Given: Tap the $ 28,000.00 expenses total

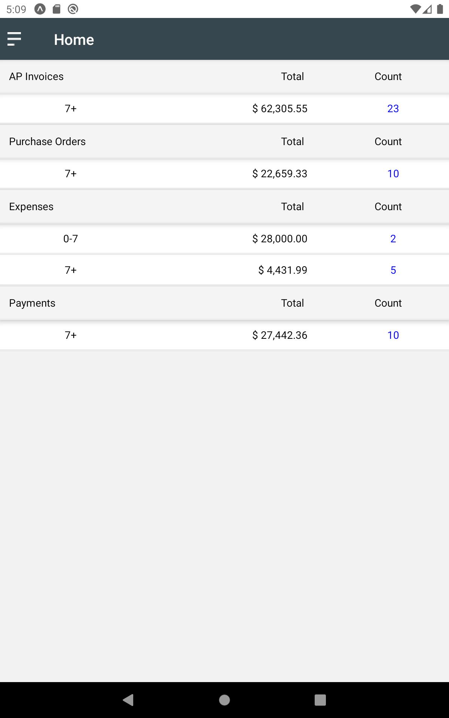Looking at the screenshot, I should coord(280,239).
